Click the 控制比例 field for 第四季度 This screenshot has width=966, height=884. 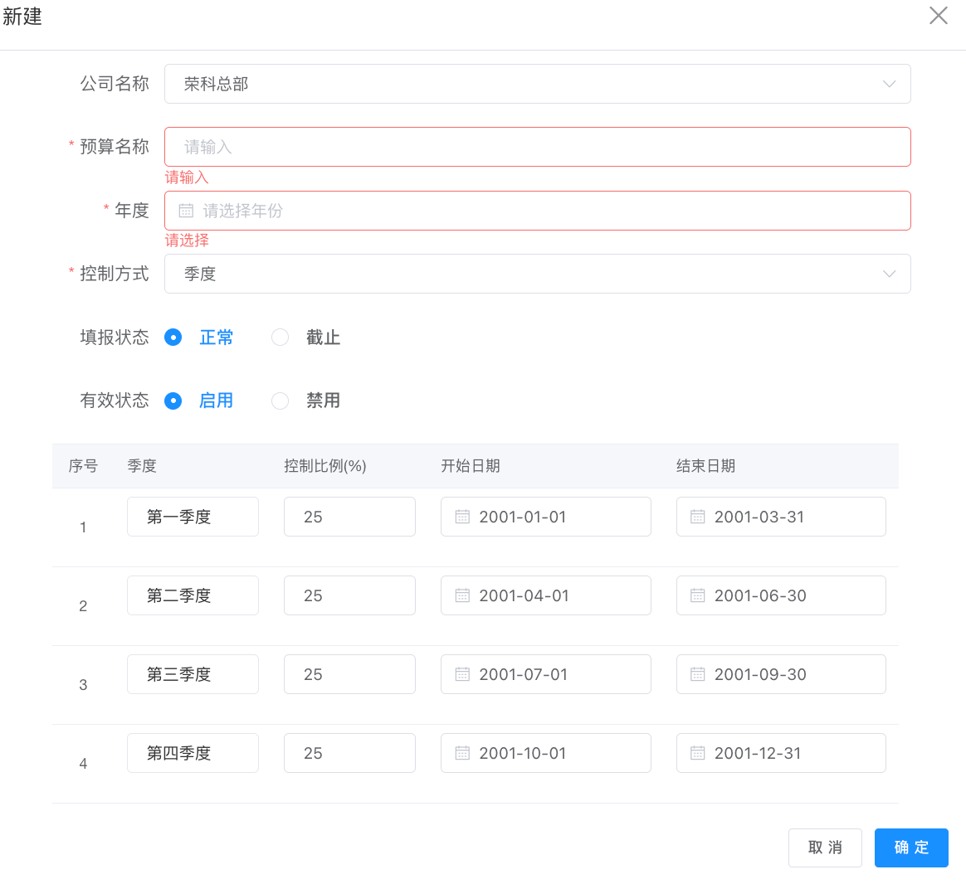[349, 753]
